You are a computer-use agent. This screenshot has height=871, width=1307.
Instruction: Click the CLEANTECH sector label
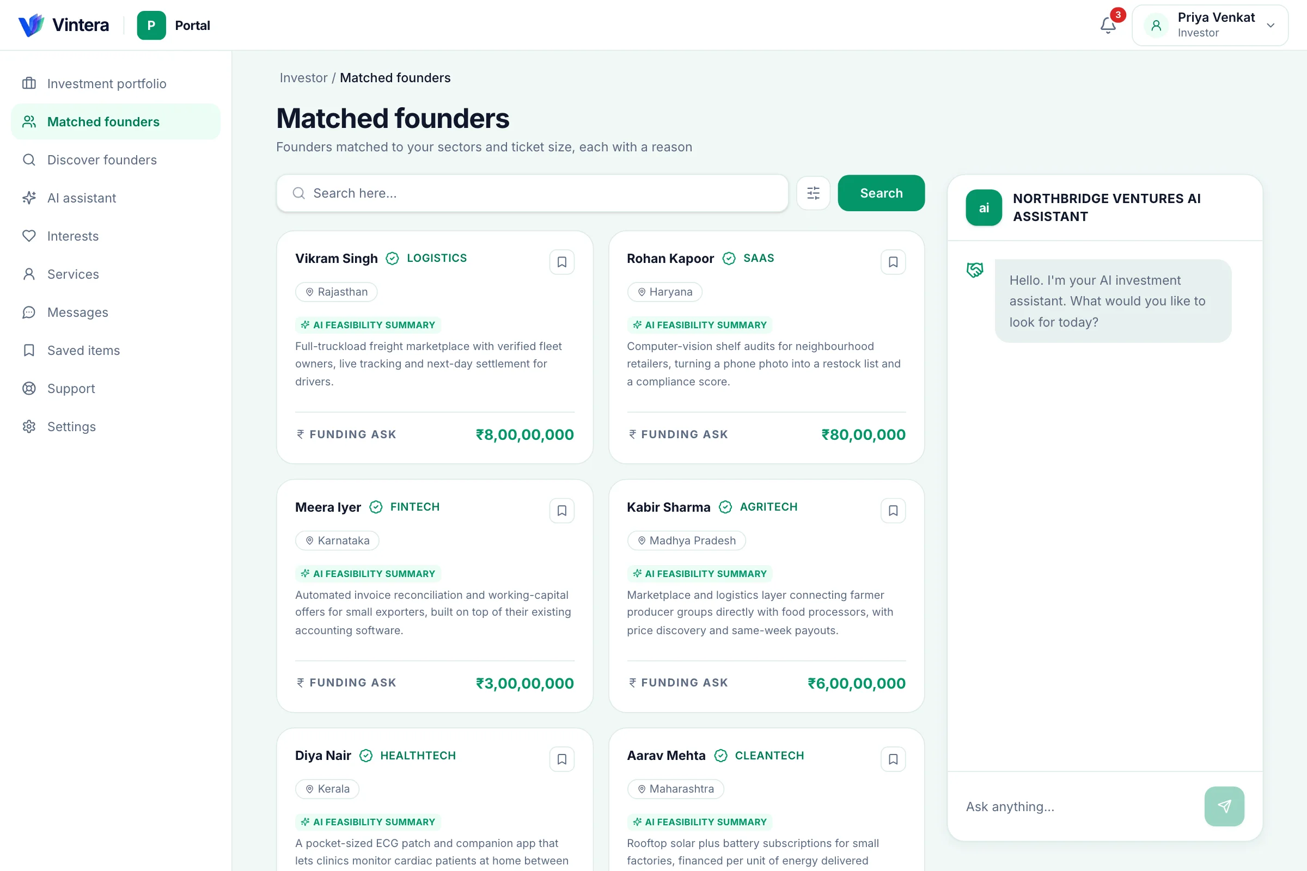point(769,756)
